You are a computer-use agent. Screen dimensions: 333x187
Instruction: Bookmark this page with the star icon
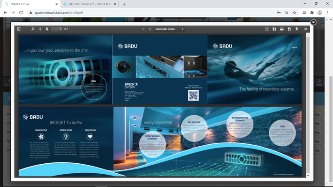tap(294, 13)
